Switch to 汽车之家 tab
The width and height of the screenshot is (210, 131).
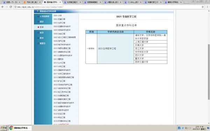point(32,2)
